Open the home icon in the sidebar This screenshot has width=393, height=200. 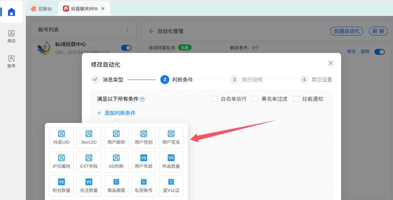[x=11, y=12]
